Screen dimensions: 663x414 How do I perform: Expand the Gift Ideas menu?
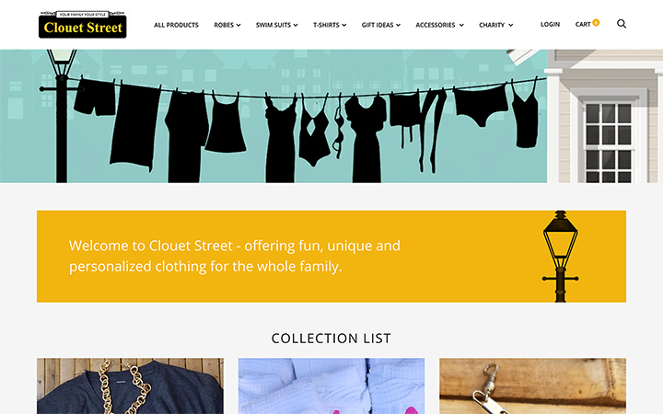[380, 25]
